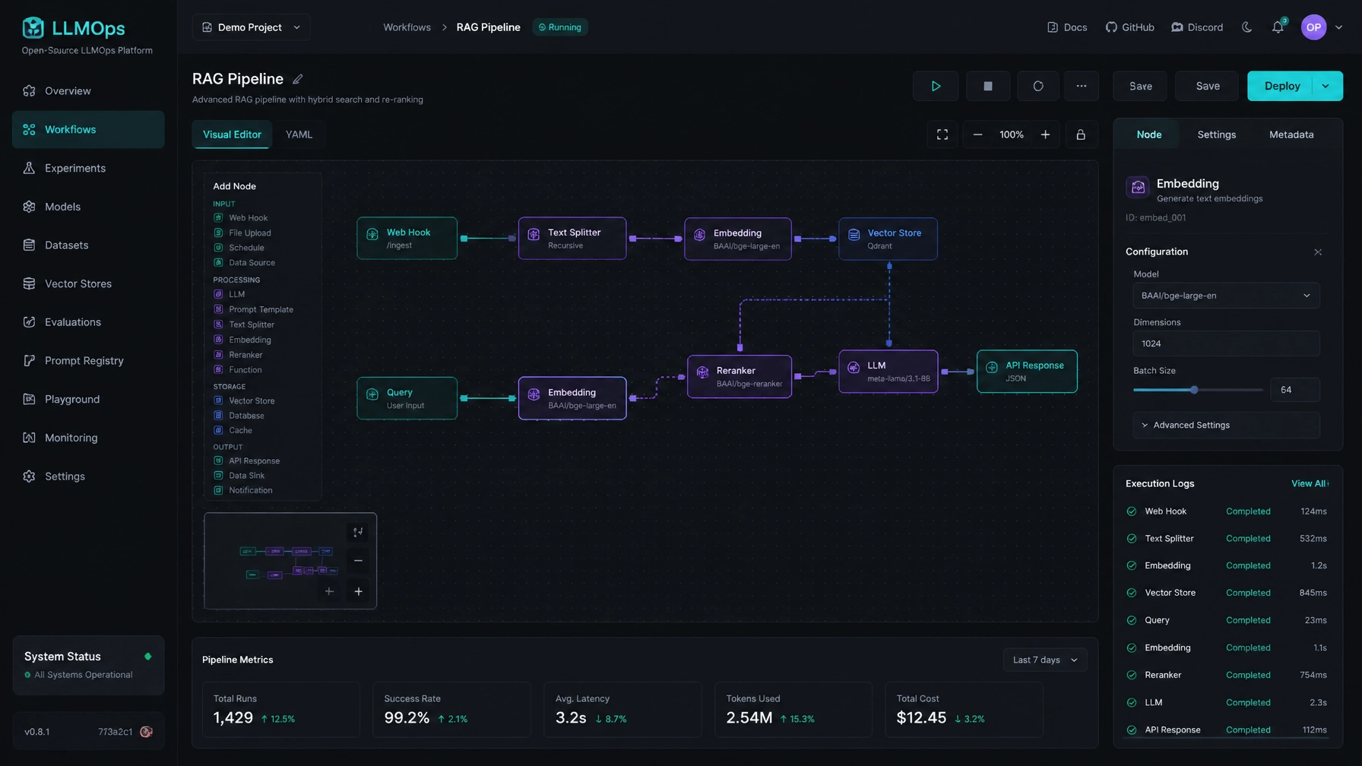Open Playground in sidebar
Screen dimensions: 1362x766
pos(88,399)
